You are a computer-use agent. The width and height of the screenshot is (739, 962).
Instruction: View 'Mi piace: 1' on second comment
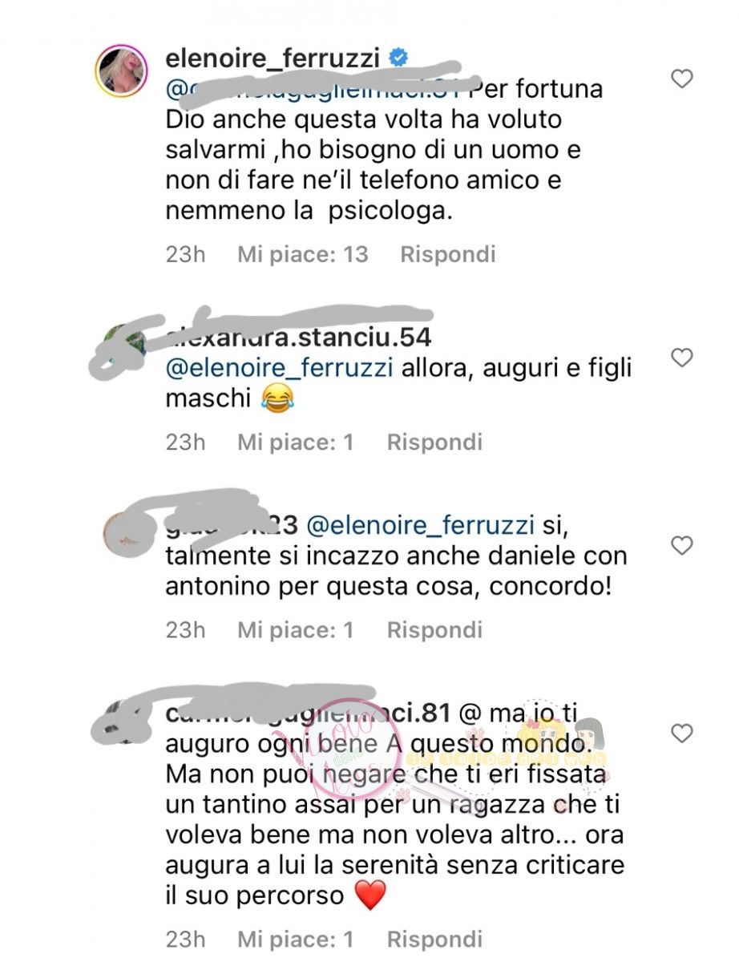click(296, 442)
